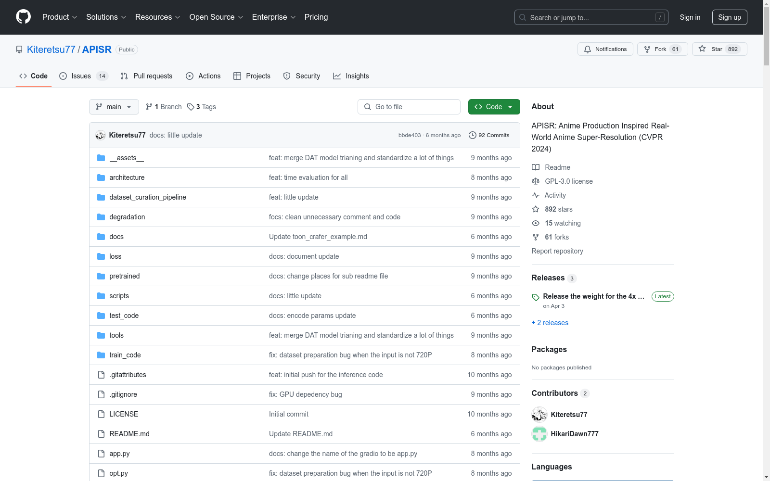Click the __assets__ folder icon
770x481 pixels.
point(101,158)
